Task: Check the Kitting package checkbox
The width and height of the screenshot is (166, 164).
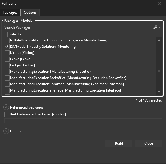Action: coord(7,53)
